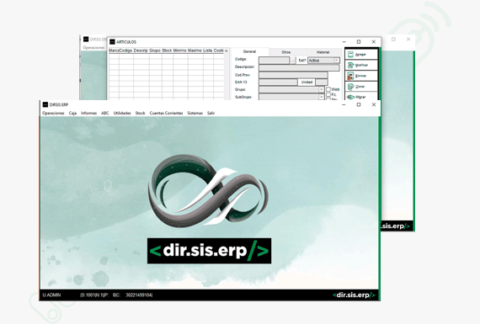This screenshot has width=480, height=324.
Task: Open the Stock menu
Action: [x=140, y=114]
